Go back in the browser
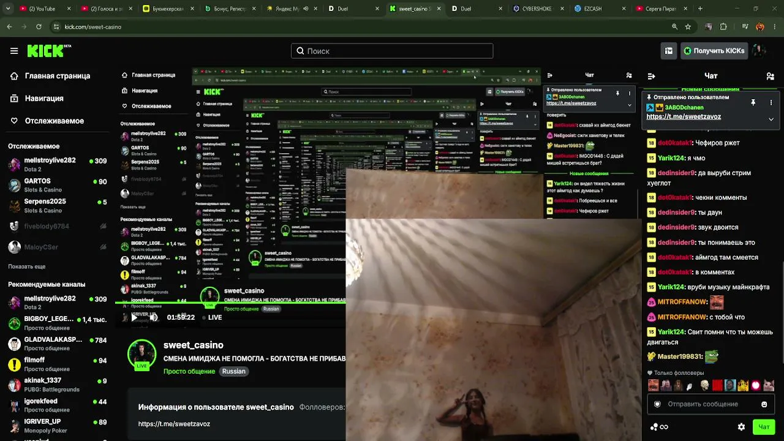784x441 pixels. click(x=9, y=27)
